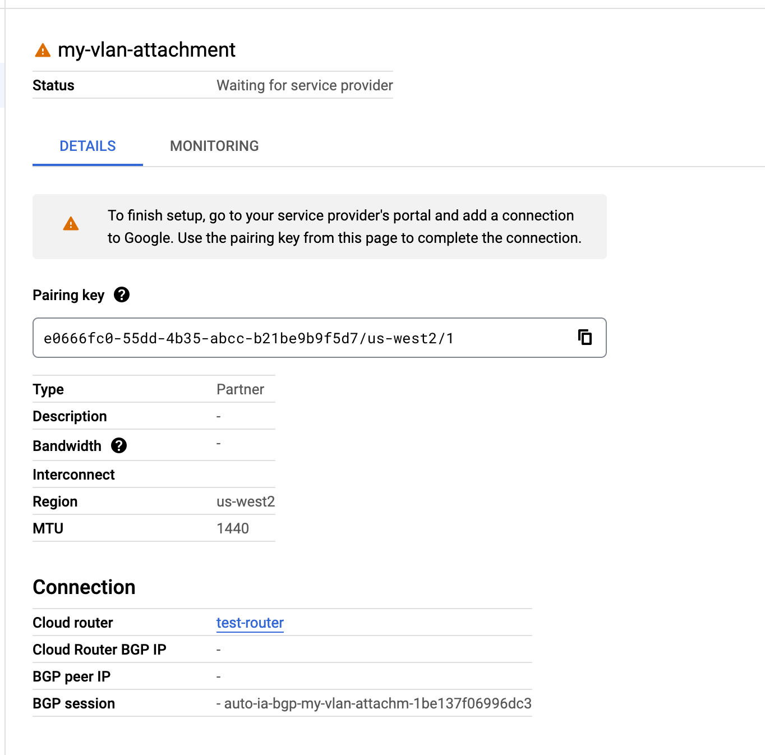This screenshot has height=755, width=765.
Task: Click the 'us-west2' region value
Action: [x=246, y=501]
